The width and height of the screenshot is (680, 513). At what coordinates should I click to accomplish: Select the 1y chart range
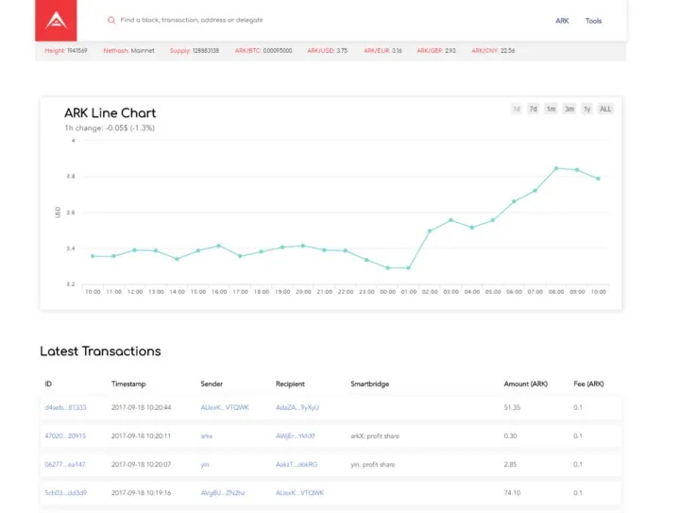[586, 109]
